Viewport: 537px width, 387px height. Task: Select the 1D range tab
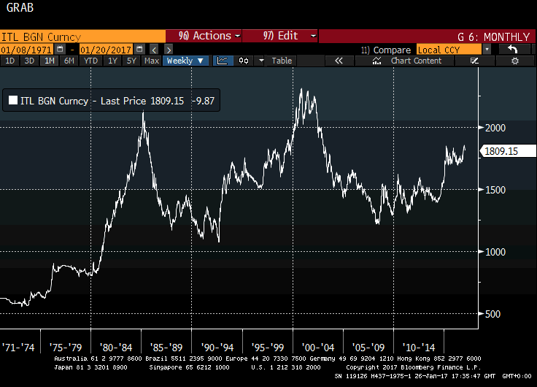click(10, 61)
